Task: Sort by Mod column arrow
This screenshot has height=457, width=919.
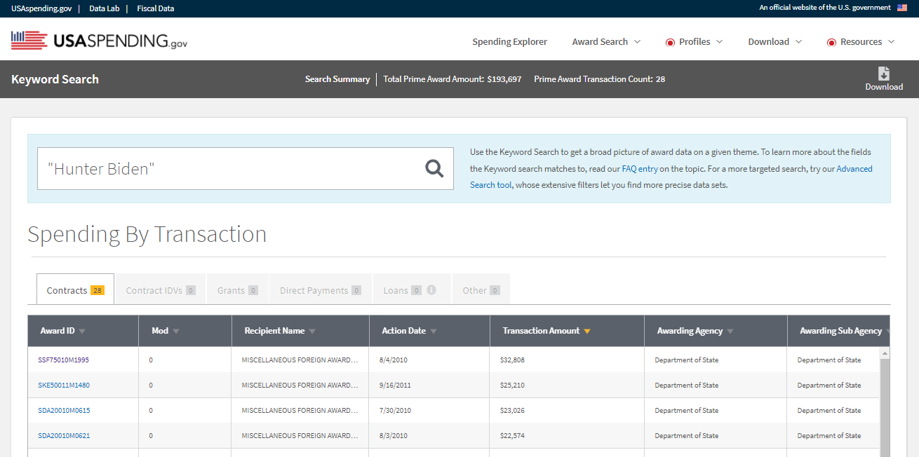Action: [176, 332]
